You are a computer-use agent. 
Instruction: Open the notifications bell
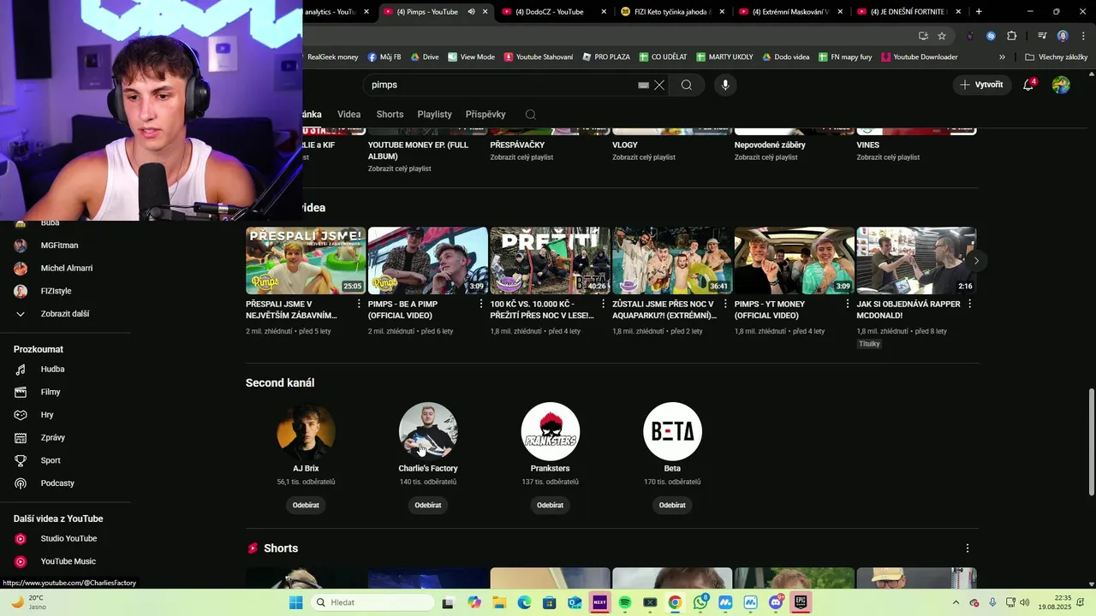(x=1028, y=85)
